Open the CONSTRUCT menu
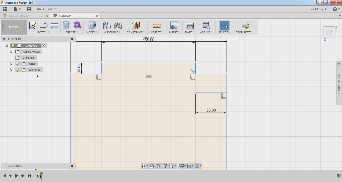The image size is (342, 182). pyautogui.click(x=136, y=32)
